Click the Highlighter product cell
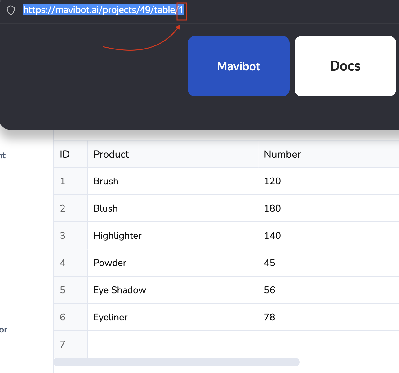 point(117,236)
